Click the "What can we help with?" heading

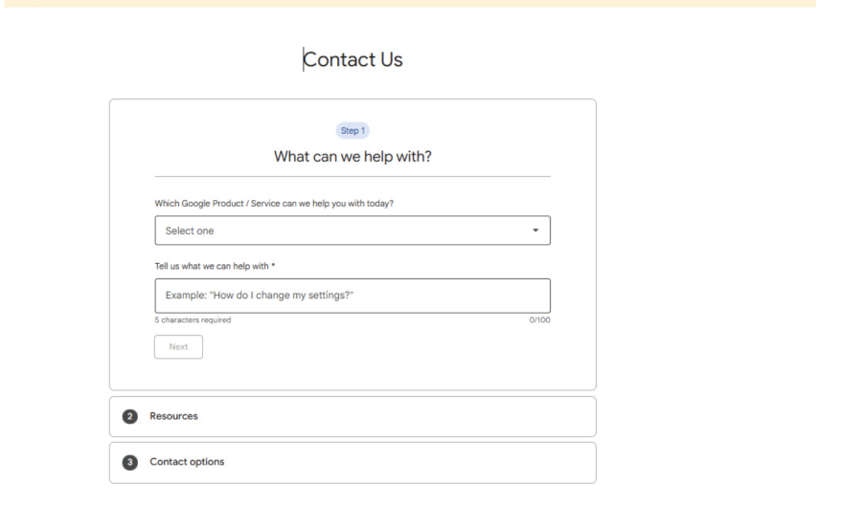[x=352, y=156]
